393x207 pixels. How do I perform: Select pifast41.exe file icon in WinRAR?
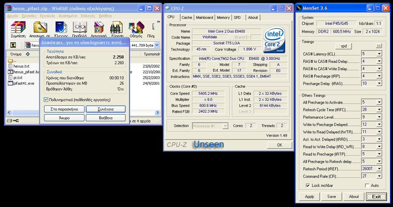(x=10, y=83)
